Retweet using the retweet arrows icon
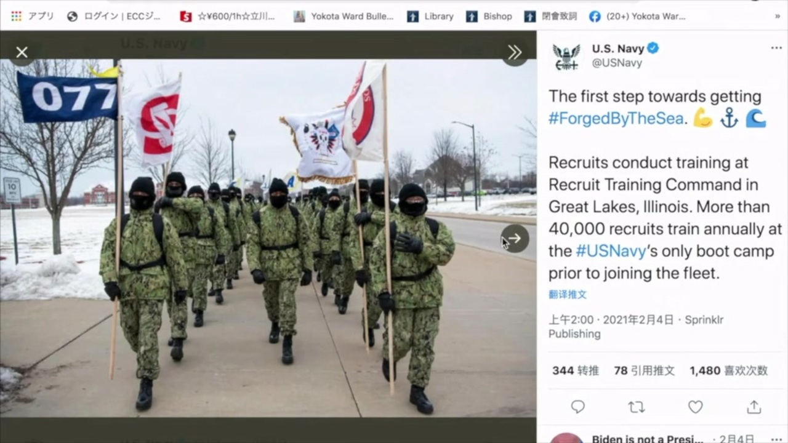Viewport: 788px width, 443px height. point(636,407)
